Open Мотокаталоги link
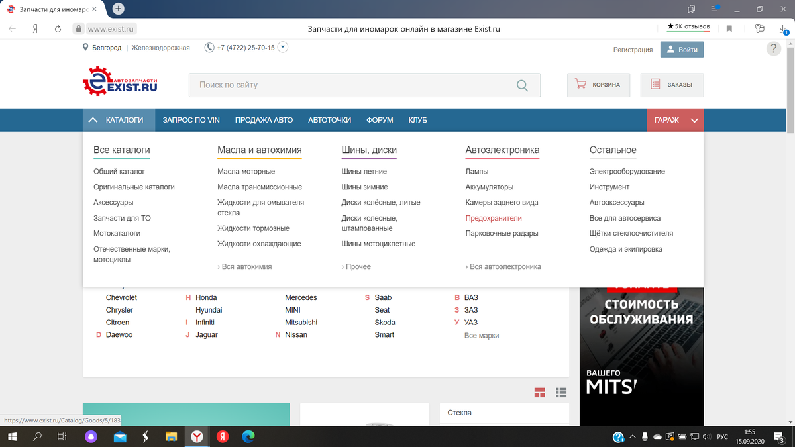Image resolution: width=795 pixels, height=447 pixels. coord(117,234)
